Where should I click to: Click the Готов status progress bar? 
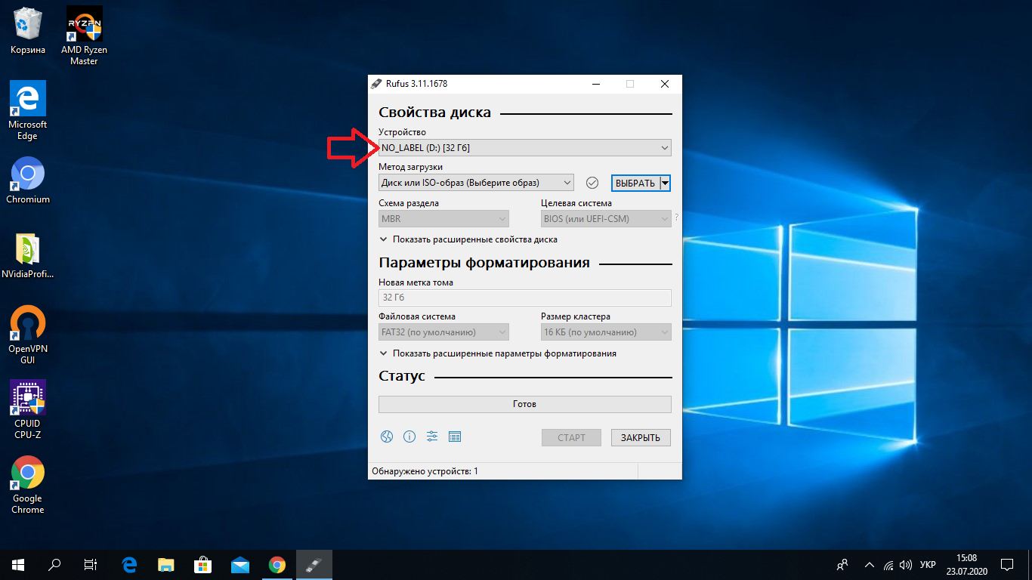click(x=525, y=404)
